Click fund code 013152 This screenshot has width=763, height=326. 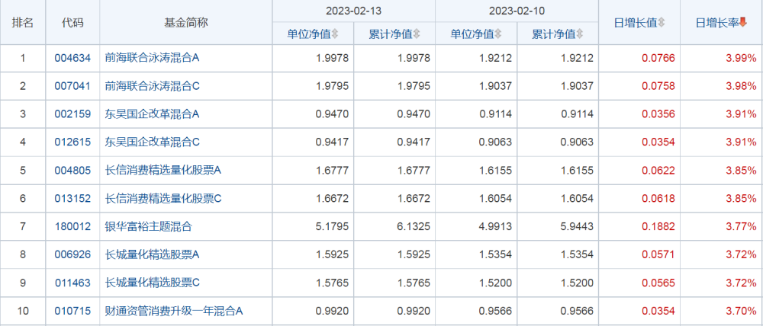pyautogui.click(x=72, y=199)
